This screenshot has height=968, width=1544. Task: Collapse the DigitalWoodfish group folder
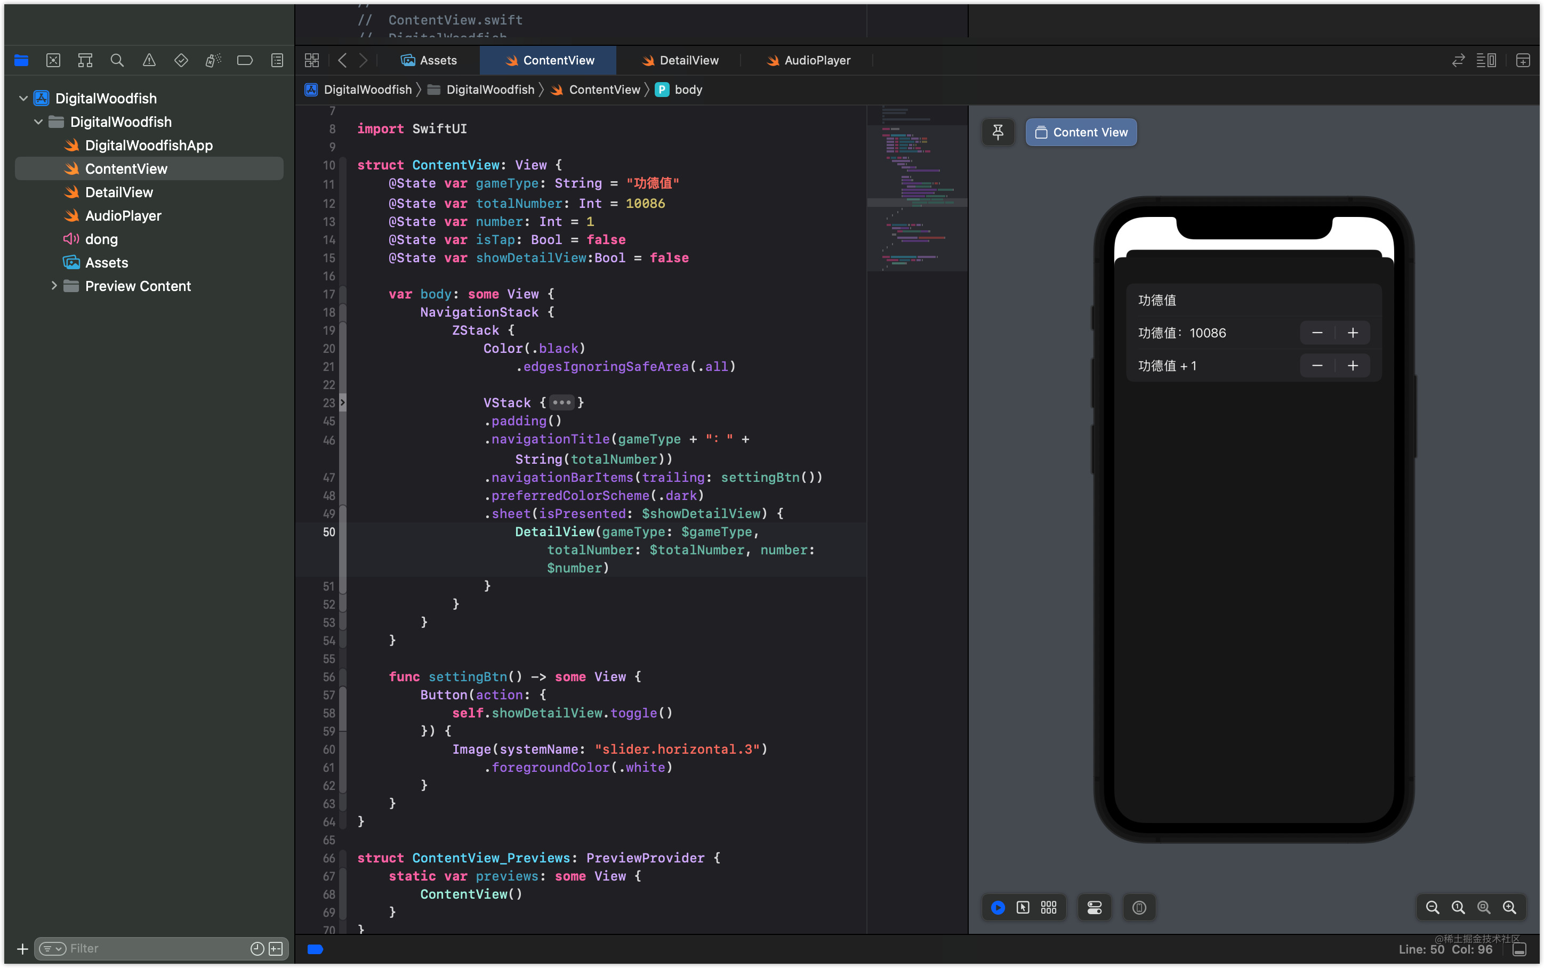coord(38,122)
